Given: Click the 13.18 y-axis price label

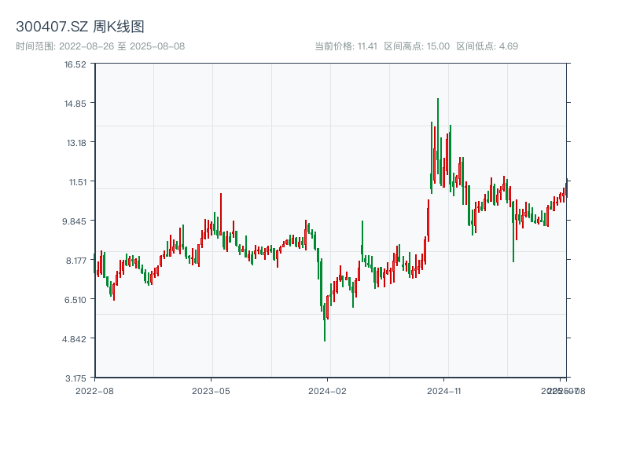Looking at the screenshot, I should [x=75, y=143].
